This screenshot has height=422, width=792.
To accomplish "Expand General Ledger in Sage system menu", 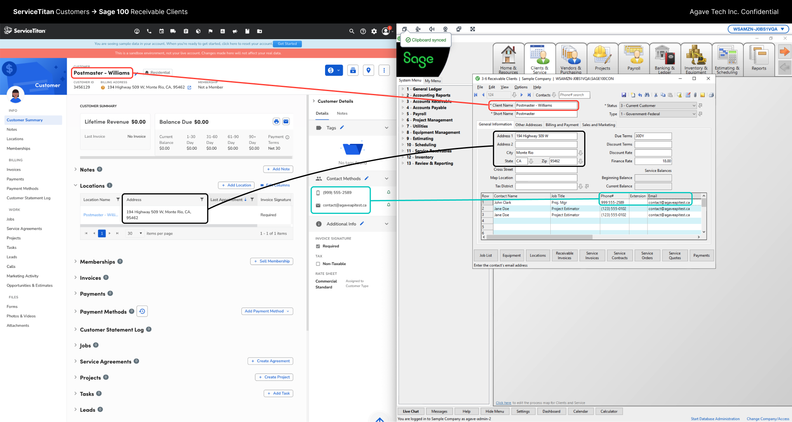I will 403,89.
